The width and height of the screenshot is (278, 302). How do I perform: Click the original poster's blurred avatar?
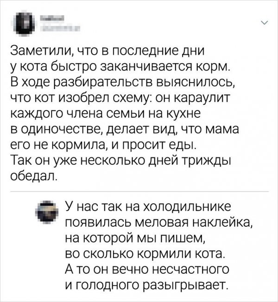[22, 23]
